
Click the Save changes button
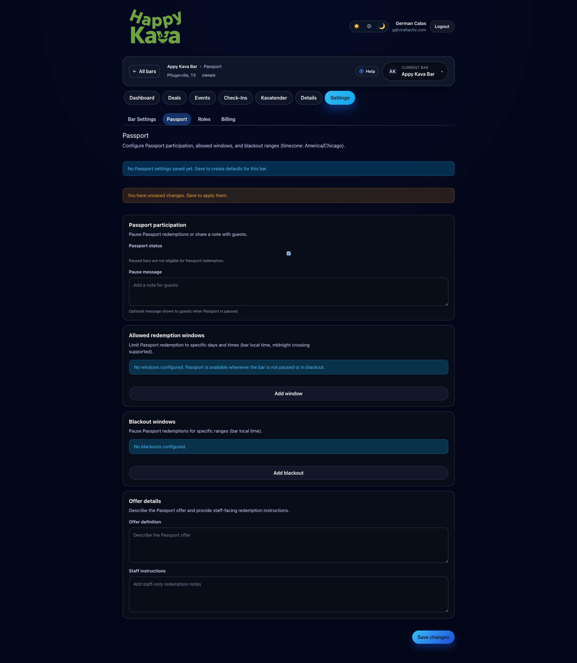pyautogui.click(x=433, y=637)
